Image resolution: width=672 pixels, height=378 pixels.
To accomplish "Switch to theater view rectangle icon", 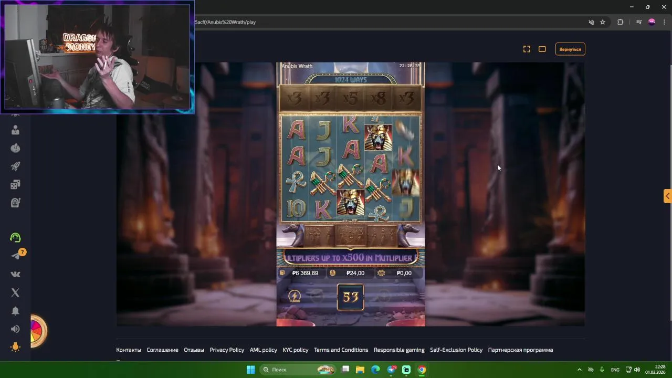I will tap(542, 49).
